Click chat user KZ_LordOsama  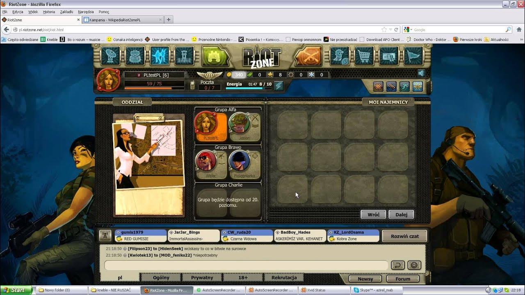pyautogui.click(x=354, y=236)
